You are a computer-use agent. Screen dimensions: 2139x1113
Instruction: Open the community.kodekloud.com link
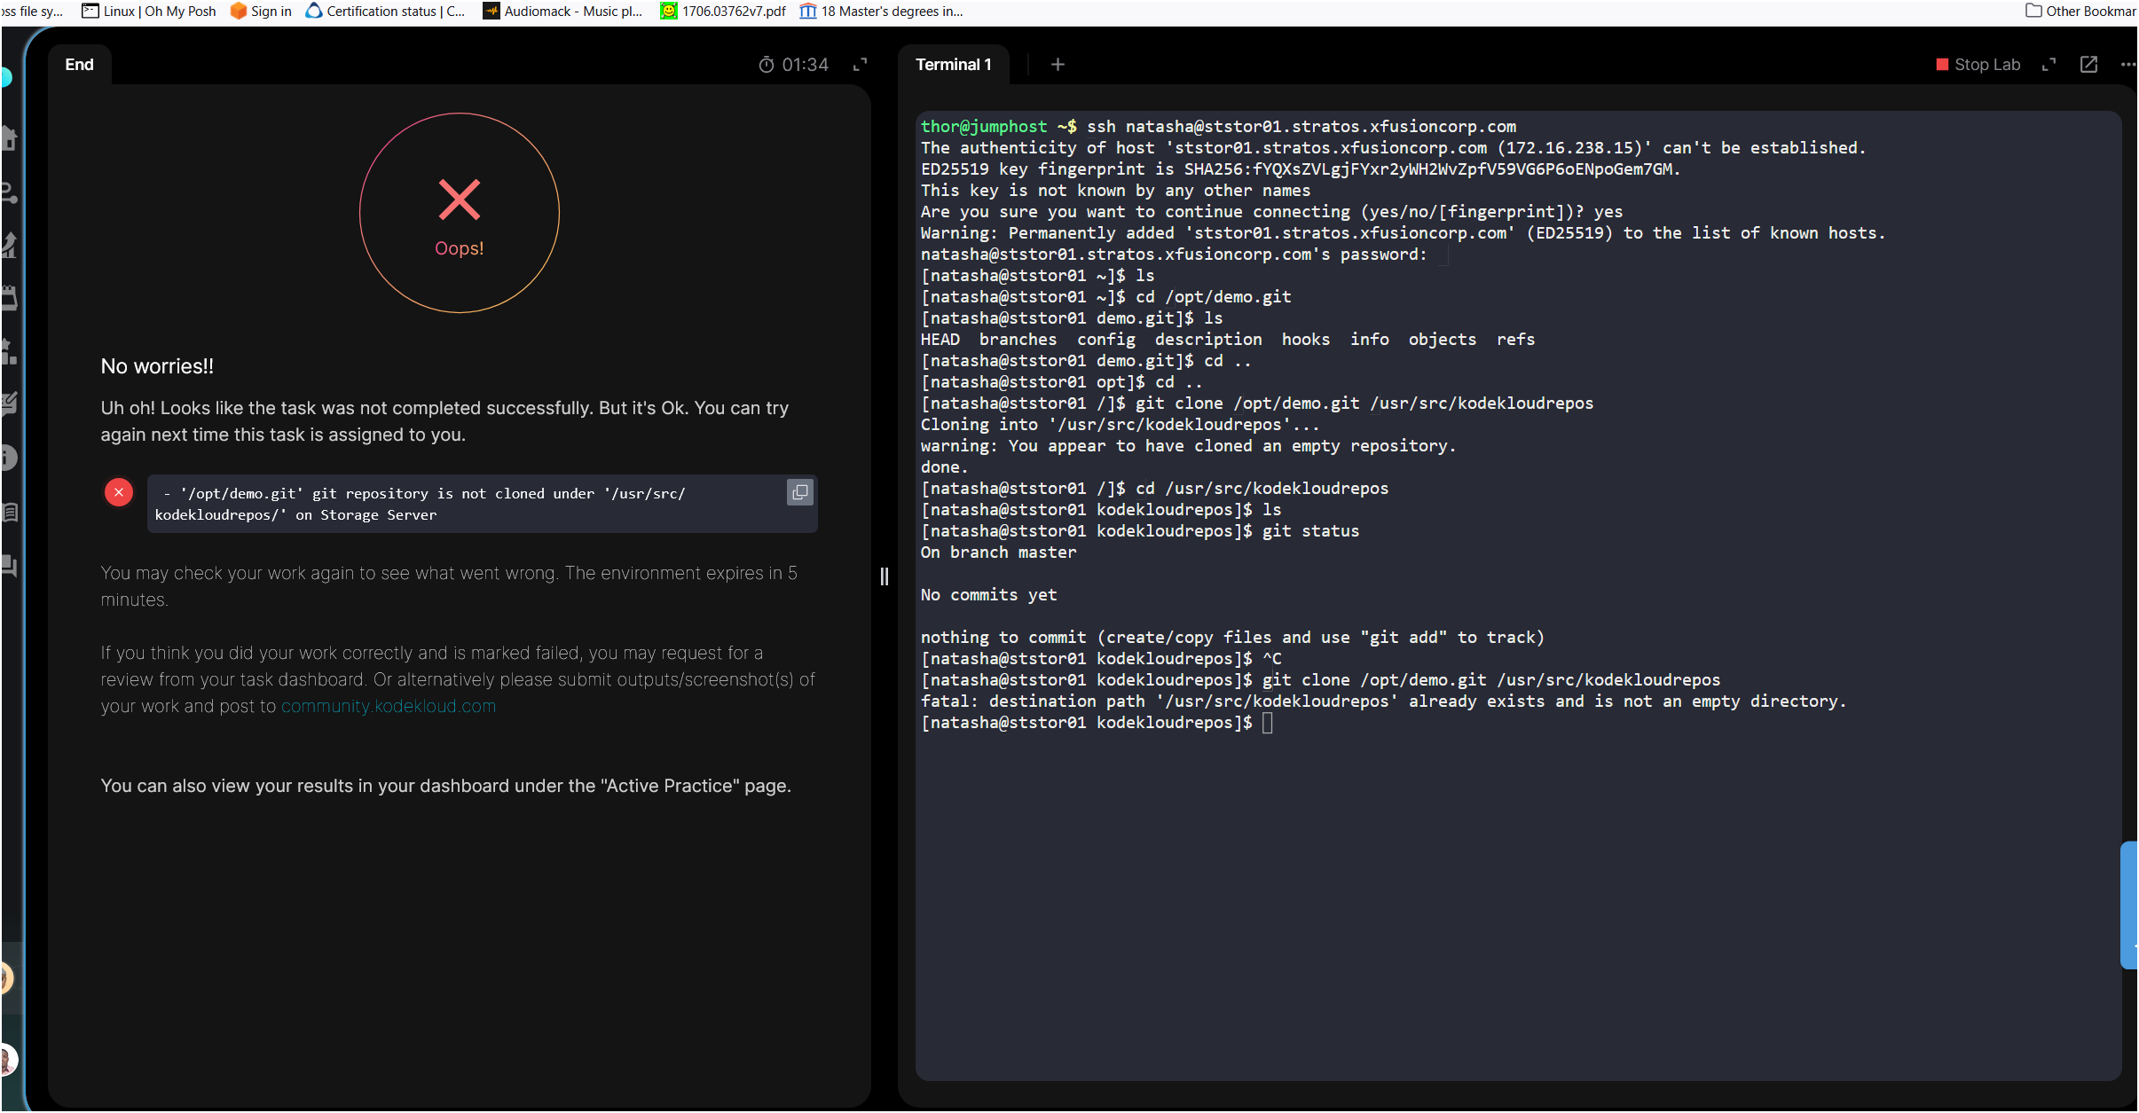pos(389,706)
